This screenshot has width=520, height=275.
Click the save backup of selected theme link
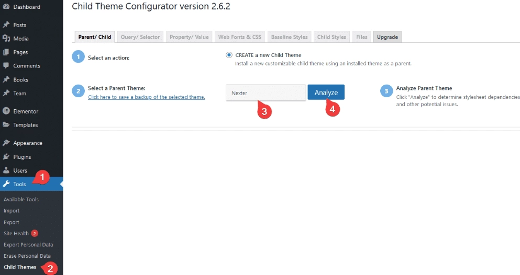[147, 97]
